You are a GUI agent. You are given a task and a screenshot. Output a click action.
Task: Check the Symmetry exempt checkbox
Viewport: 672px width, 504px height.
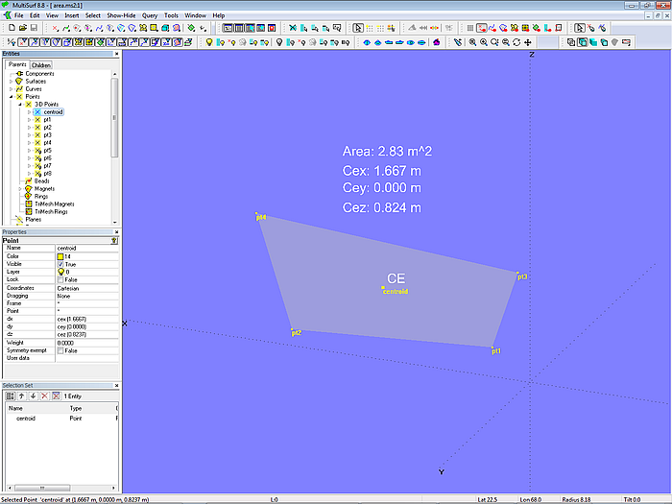point(61,350)
